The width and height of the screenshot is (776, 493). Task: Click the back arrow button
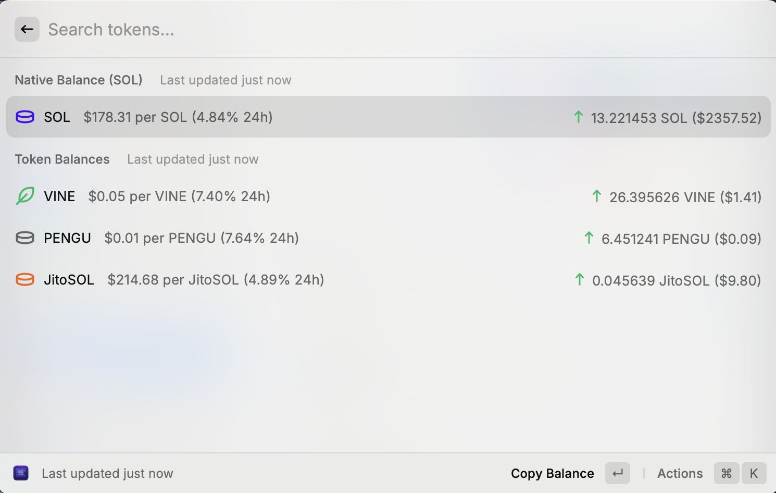pyautogui.click(x=27, y=29)
